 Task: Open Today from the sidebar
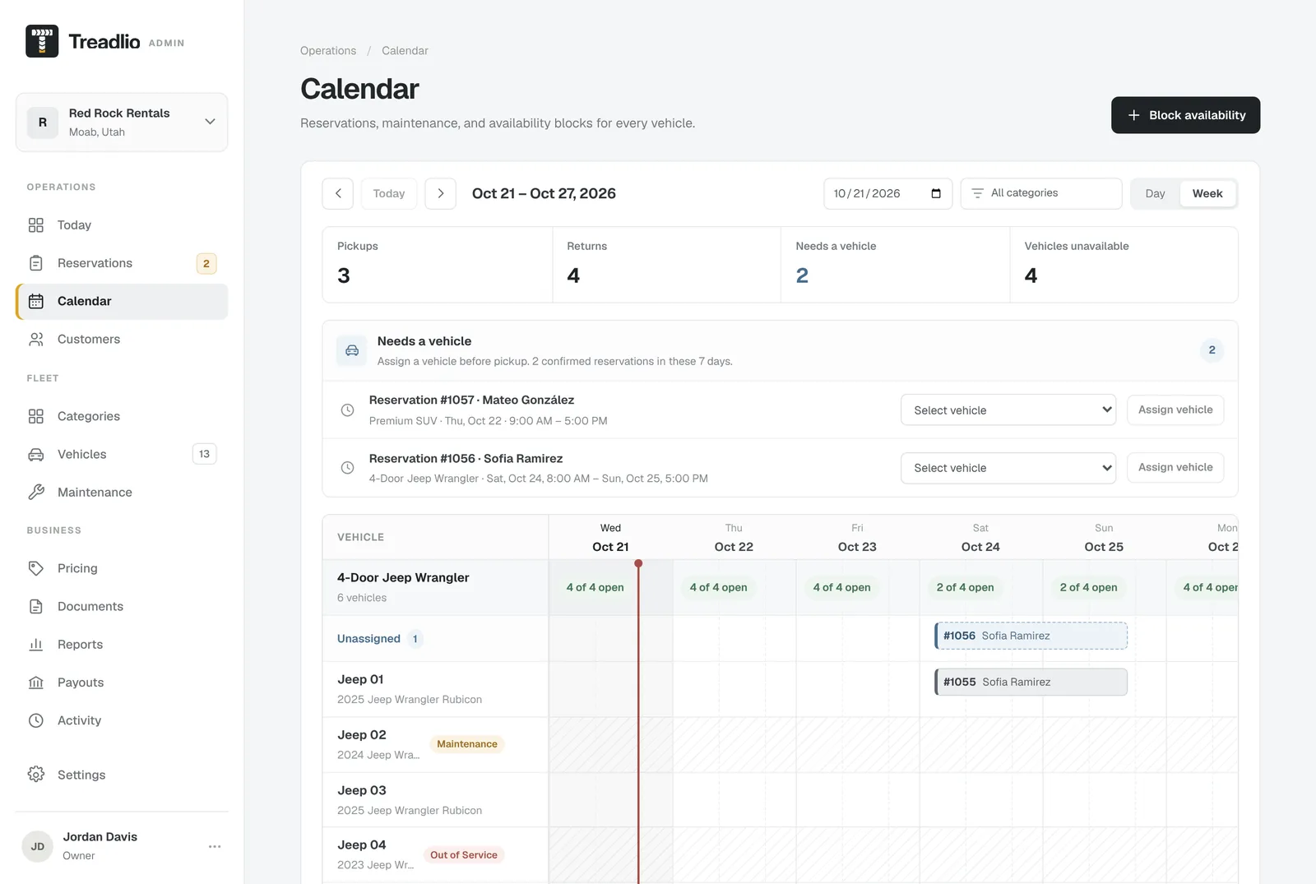pyautogui.click(x=122, y=225)
